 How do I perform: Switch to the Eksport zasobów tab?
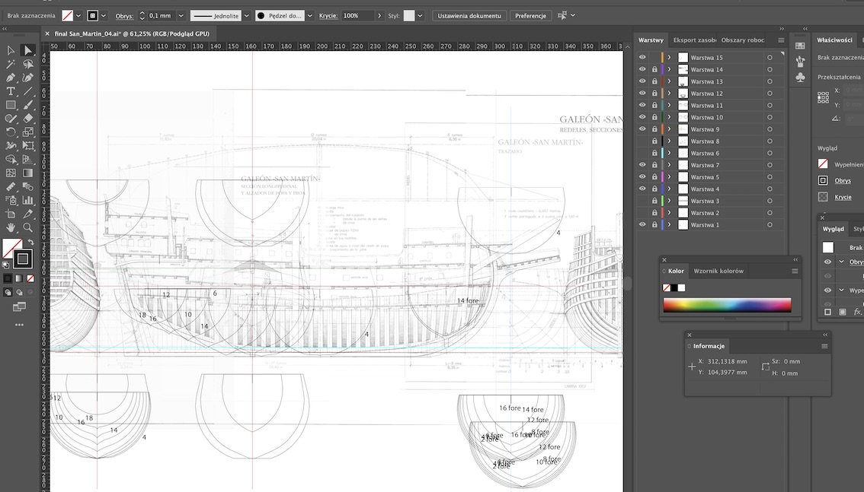tap(694, 40)
